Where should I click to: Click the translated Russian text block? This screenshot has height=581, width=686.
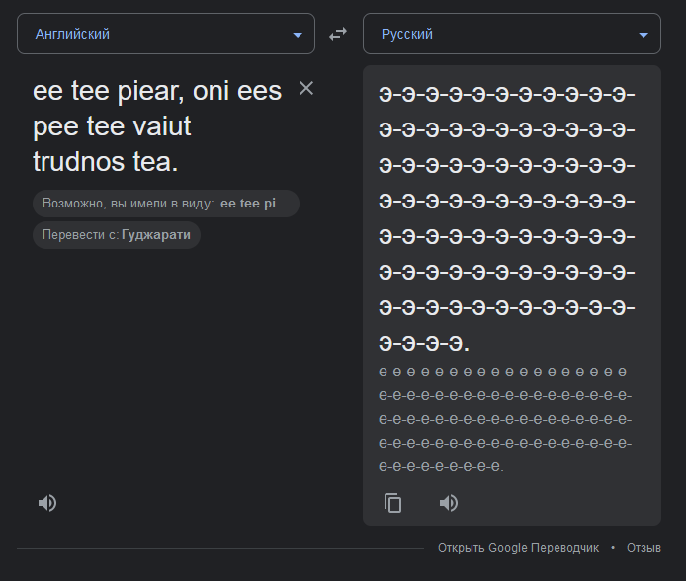(x=506, y=218)
